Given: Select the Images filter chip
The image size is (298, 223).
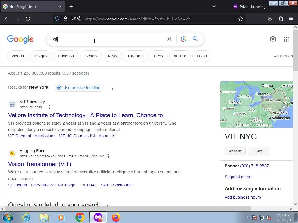Looking at the screenshot, I should [x=41, y=56].
